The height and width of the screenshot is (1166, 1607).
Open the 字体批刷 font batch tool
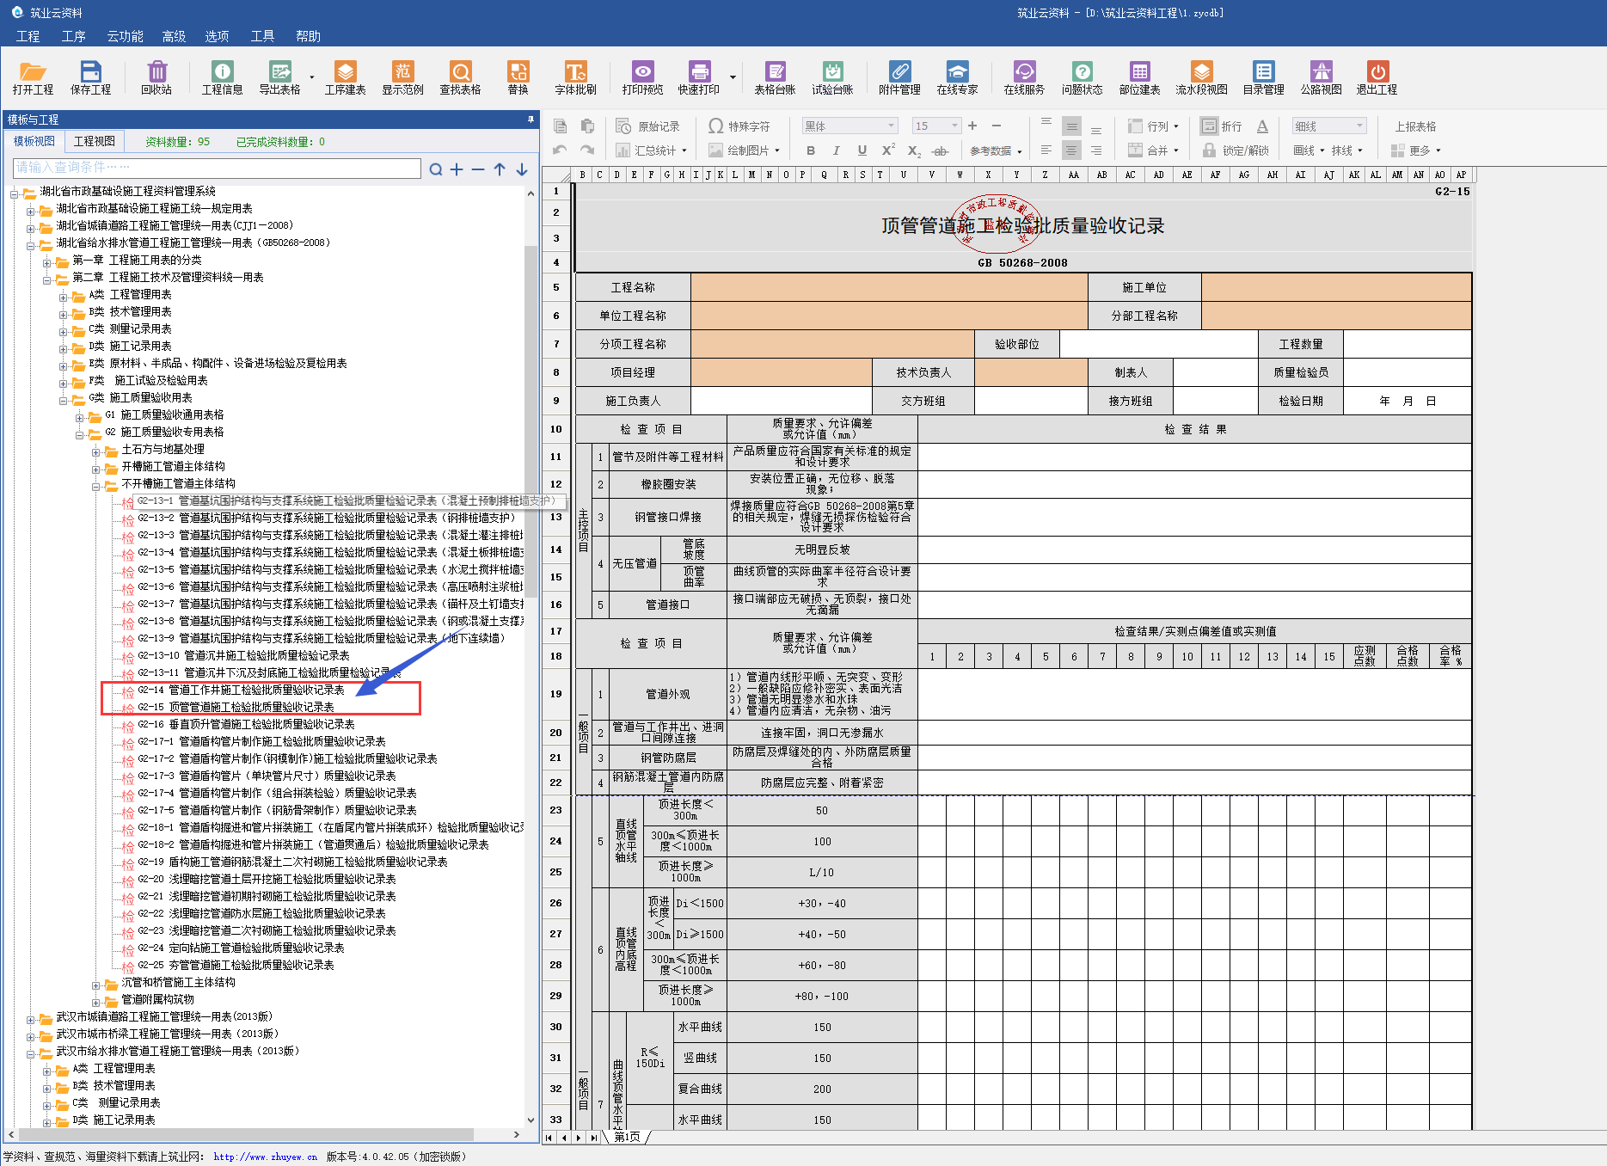(x=575, y=77)
